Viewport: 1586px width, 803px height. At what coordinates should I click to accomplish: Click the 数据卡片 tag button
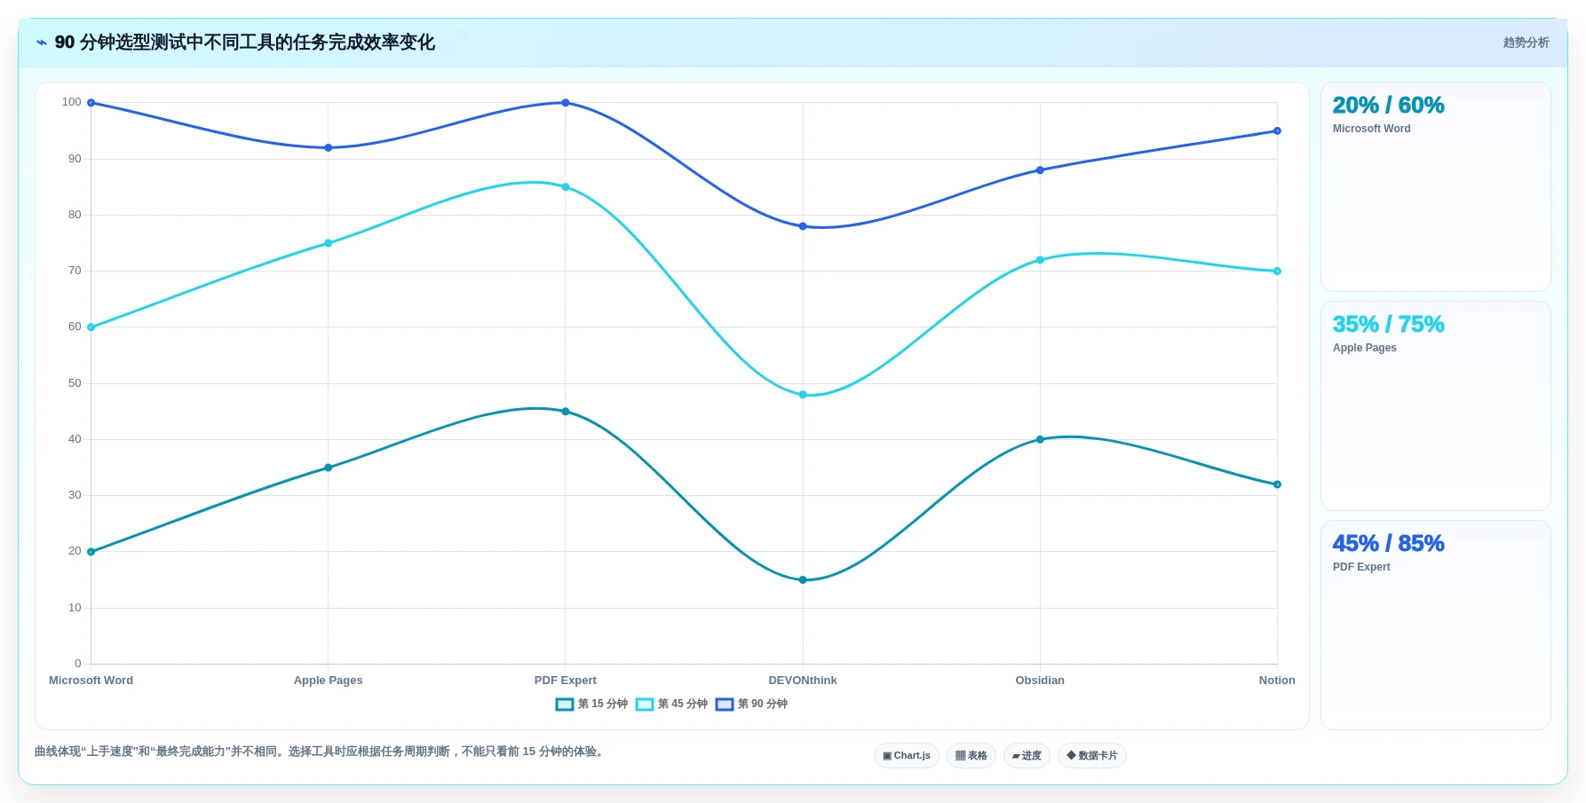pos(1092,756)
